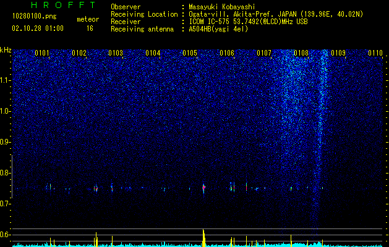The image size is (389, 247).
Task: Click the 0104 time marker
Action: click(153, 53)
